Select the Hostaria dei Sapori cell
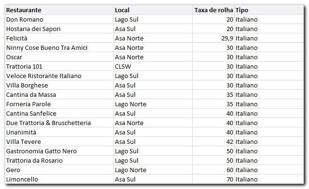 coord(33,29)
